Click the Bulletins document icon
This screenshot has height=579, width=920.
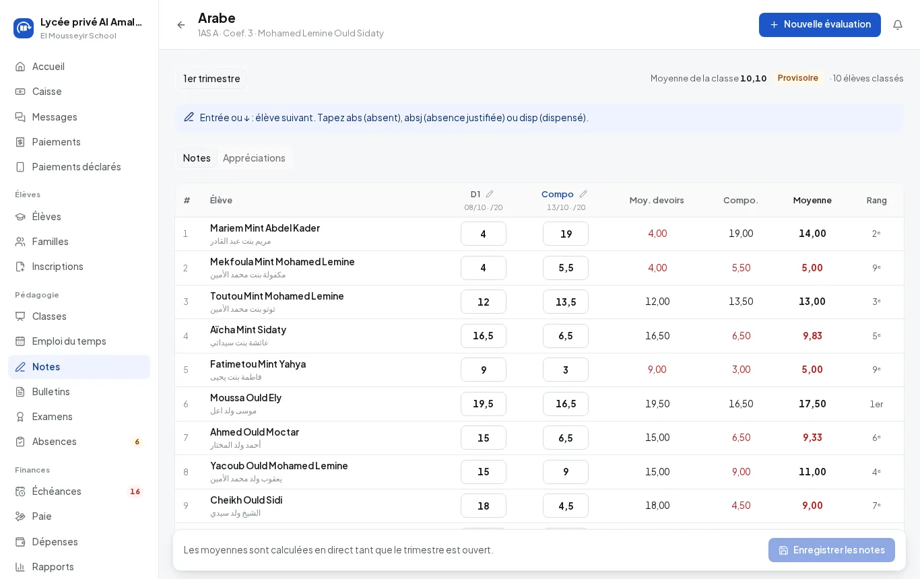click(x=20, y=392)
